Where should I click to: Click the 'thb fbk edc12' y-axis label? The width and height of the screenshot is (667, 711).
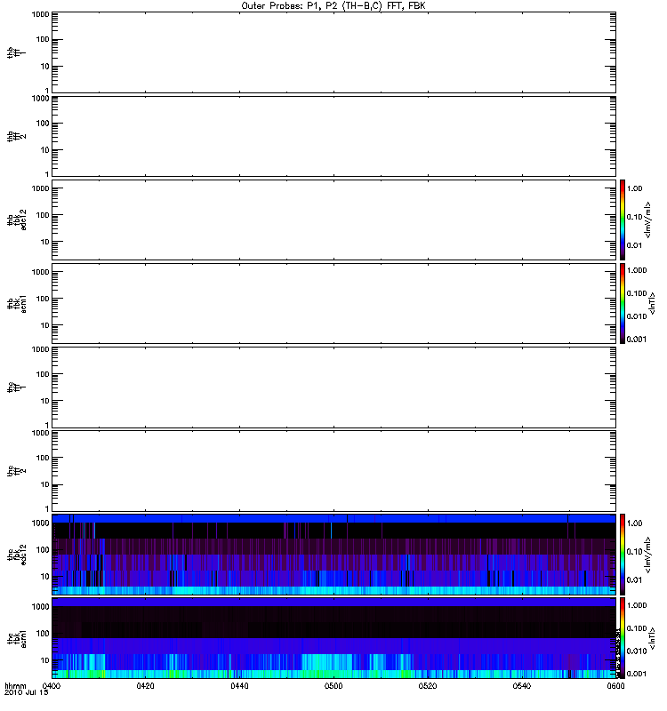tap(17, 220)
